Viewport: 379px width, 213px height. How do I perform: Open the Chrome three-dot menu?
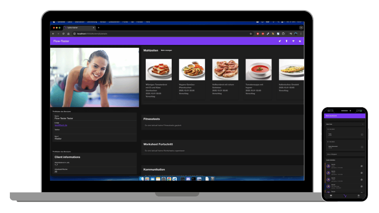tap(301, 34)
